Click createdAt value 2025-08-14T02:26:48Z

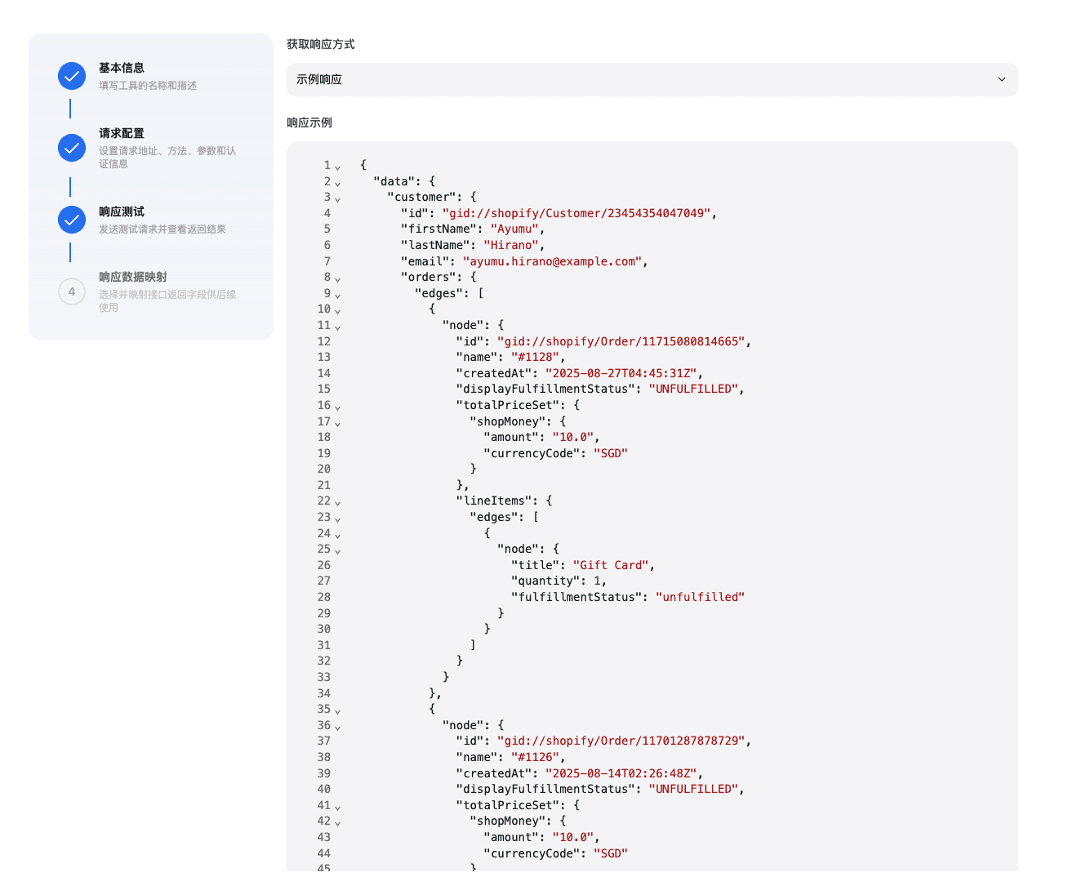click(621, 773)
